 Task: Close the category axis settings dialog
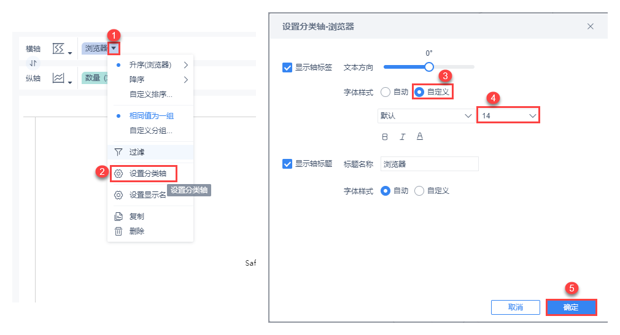pyautogui.click(x=591, y=26)
